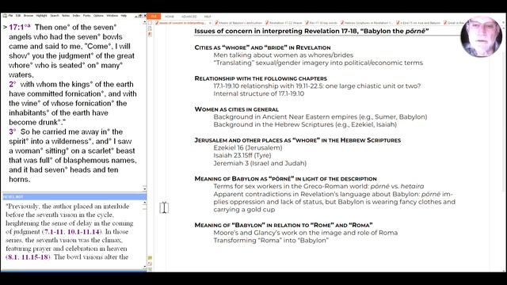This screenshot has height=285, width=507.
Task: Click the heading 'Cities as whore and bride in Revelation'
Action: coord(262,47)
